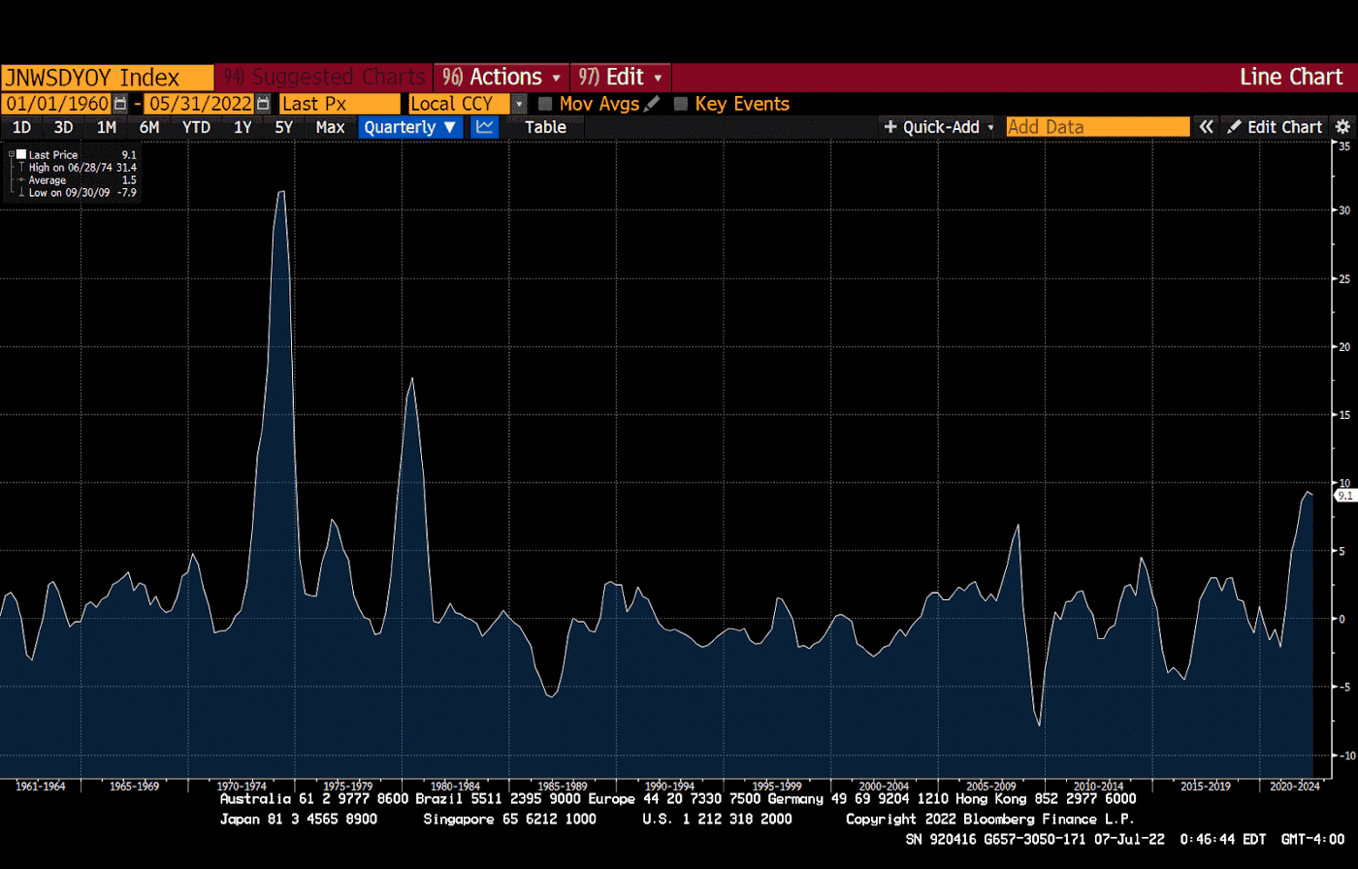Image resolution: width=1358 pixels, height=869 pixels.
Task: Click the Edit Chart button
Action: (x=1275, y=127)
